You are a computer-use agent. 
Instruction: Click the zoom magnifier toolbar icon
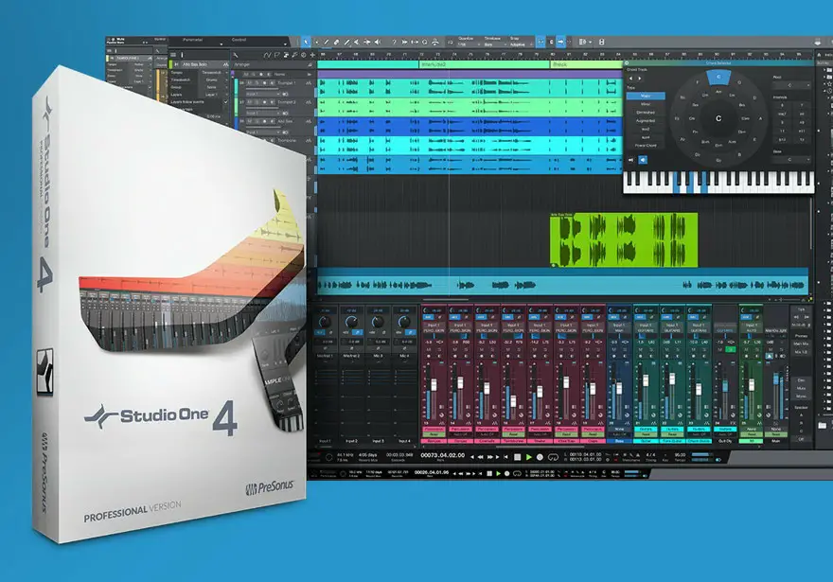(424, 42)
